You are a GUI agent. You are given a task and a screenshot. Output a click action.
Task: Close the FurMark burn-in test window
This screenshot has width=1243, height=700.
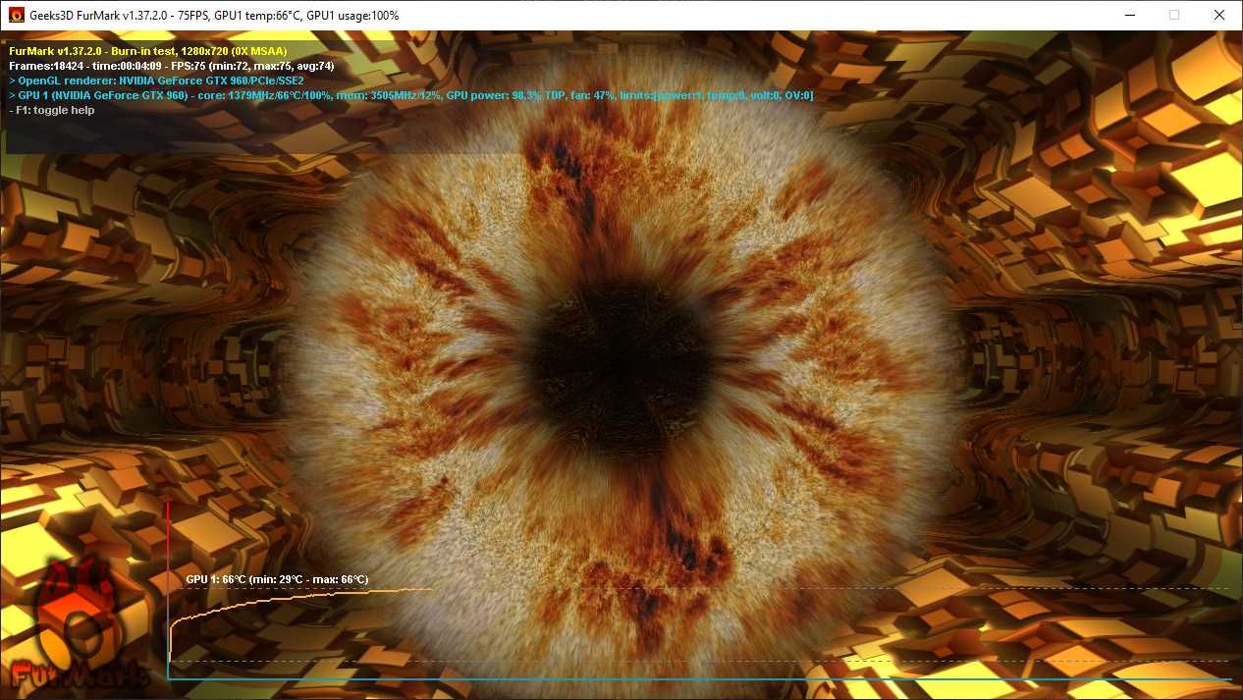click(1219, 15)
